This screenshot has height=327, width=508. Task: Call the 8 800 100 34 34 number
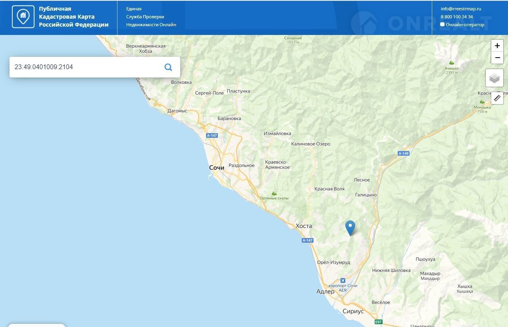click(x=457, y=17)
